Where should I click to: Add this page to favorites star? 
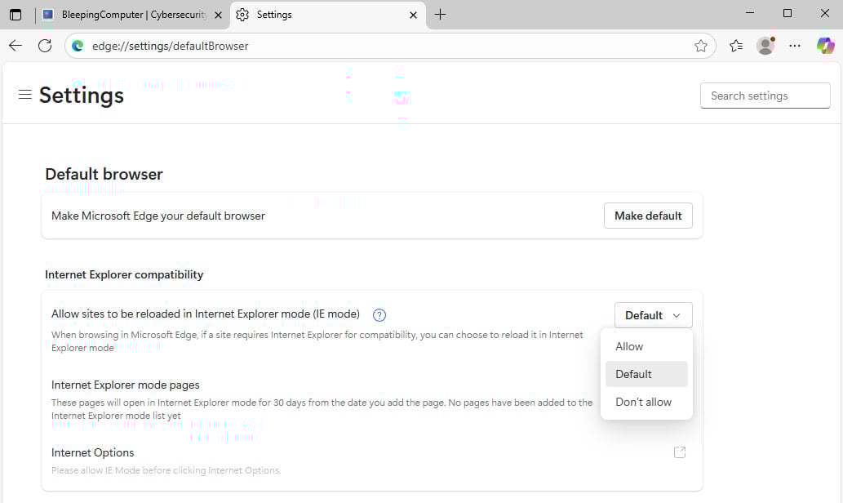[701, 46]
